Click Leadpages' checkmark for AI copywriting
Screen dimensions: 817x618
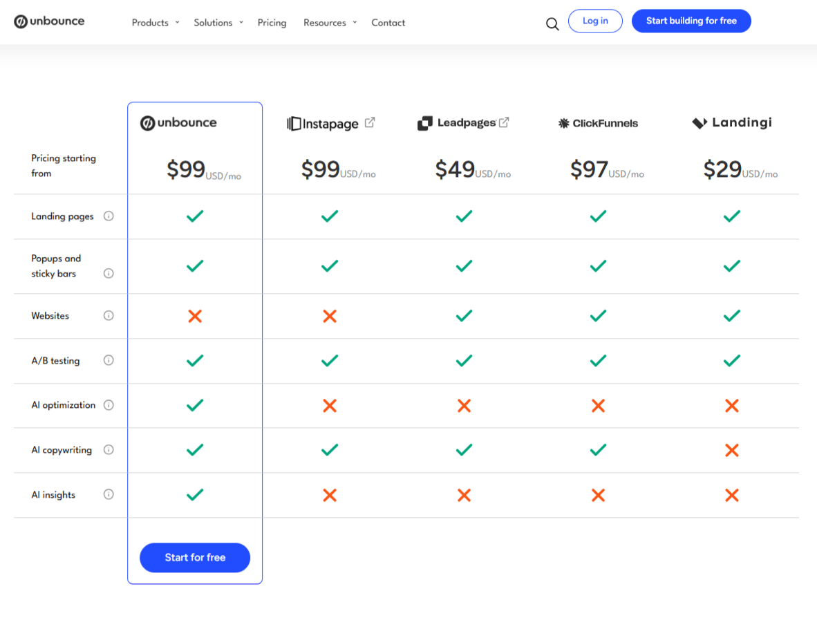pos(463,449)
